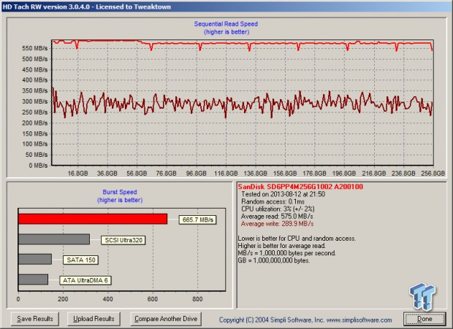Screen dimensions: 453x329
Task: Select the Average read: 575.0 MB/s line
Action: click(x=277, y=216)
